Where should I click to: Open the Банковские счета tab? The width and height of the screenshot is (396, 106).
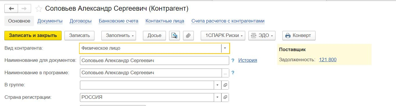(x=119, y=21)
